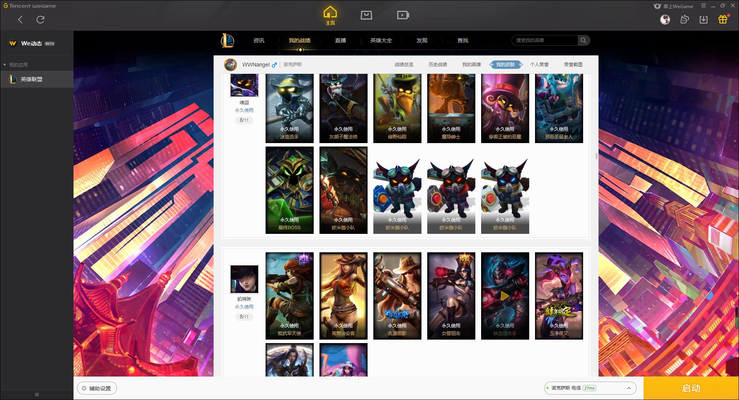Click the 27ms latency indicator
The height and width of the screenshot is (400, 739).
[x=589, y=388]
